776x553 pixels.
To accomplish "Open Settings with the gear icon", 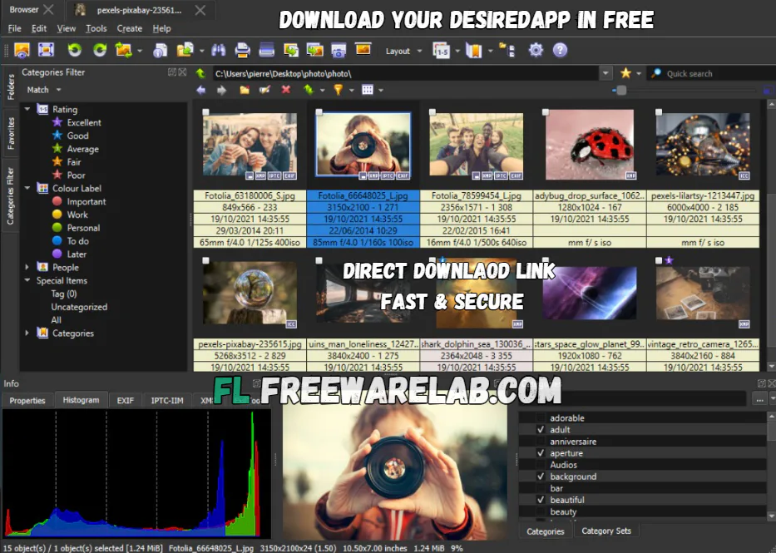I will (x=536, y=50).
